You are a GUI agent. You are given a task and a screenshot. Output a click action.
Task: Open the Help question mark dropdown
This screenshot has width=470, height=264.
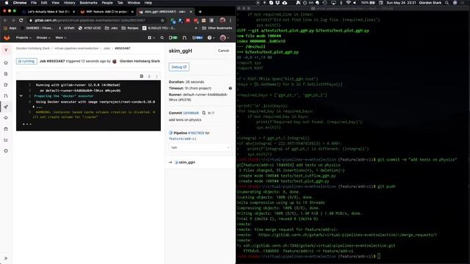[x=211, y=37]
